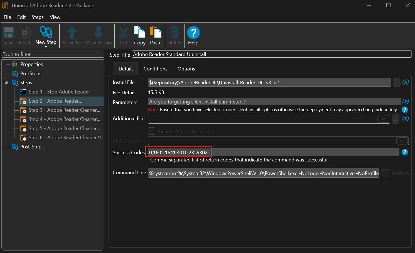415x253 pixels.
Task: Click the Command Line text field
Action: [x=264, y=173]
